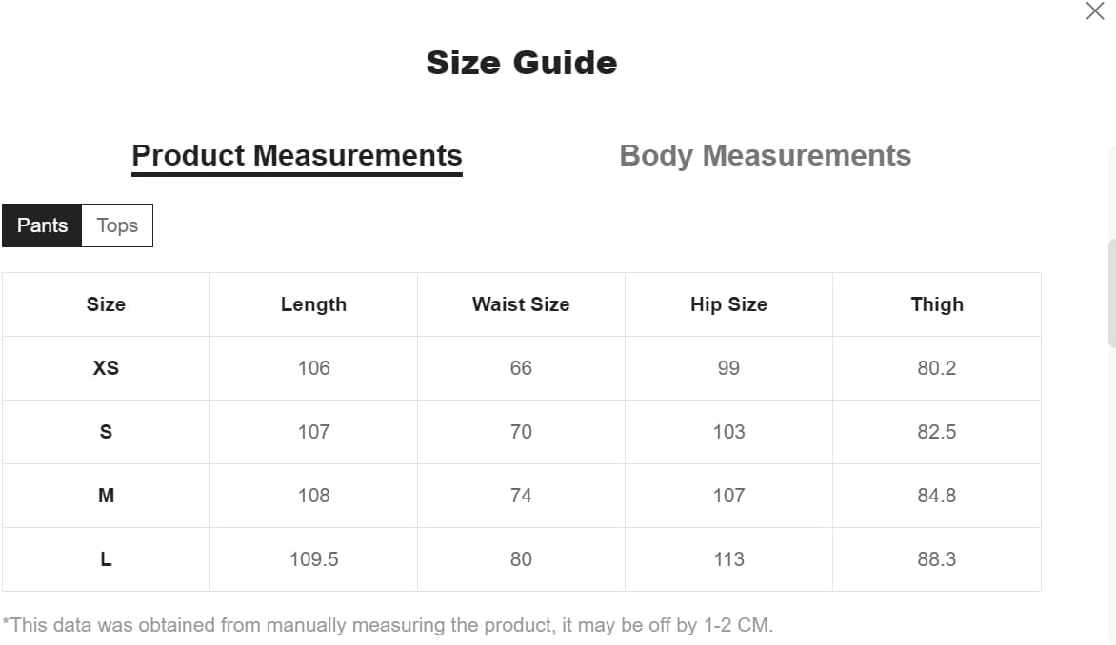Select the S size row label

coord(106,432)
